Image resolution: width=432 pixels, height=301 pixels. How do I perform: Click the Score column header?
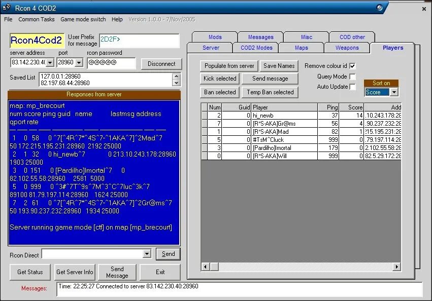coord(352,107)
